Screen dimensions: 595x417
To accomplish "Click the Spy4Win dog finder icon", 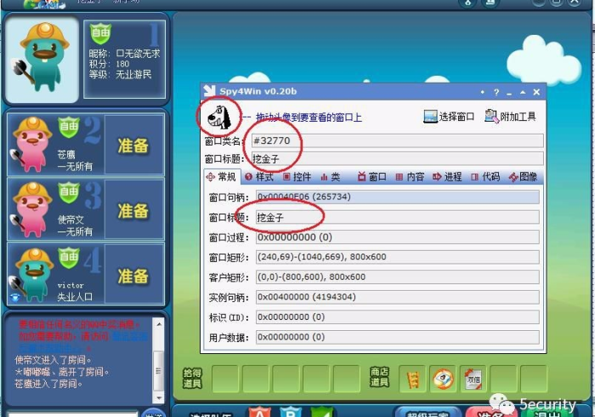I will point(217,117).
